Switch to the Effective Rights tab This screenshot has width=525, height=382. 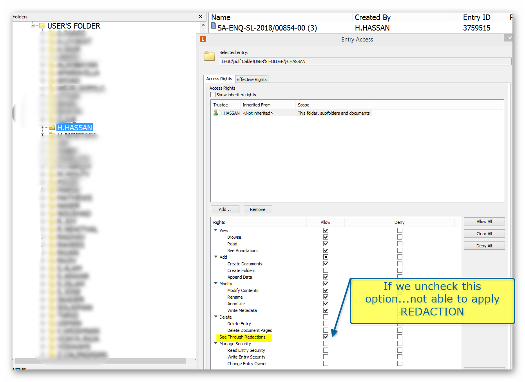pyautogui.click(x=252, y=79)
